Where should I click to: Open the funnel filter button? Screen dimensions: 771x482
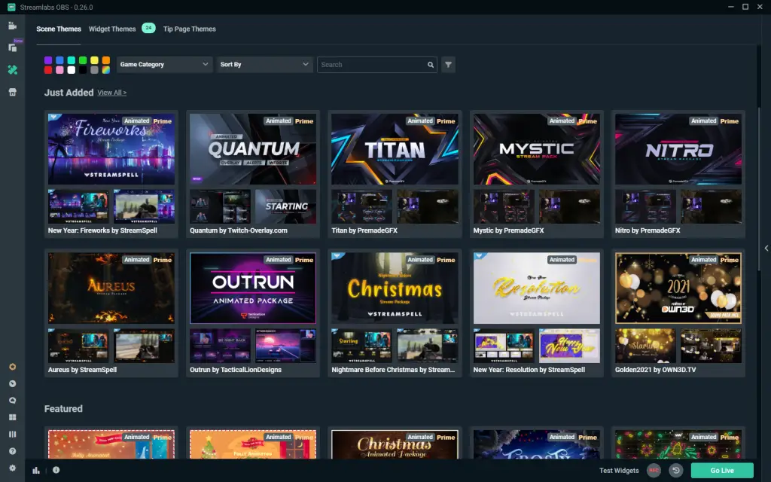[449, 65]
